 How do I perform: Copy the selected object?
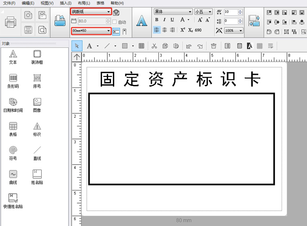click(165, 46)
